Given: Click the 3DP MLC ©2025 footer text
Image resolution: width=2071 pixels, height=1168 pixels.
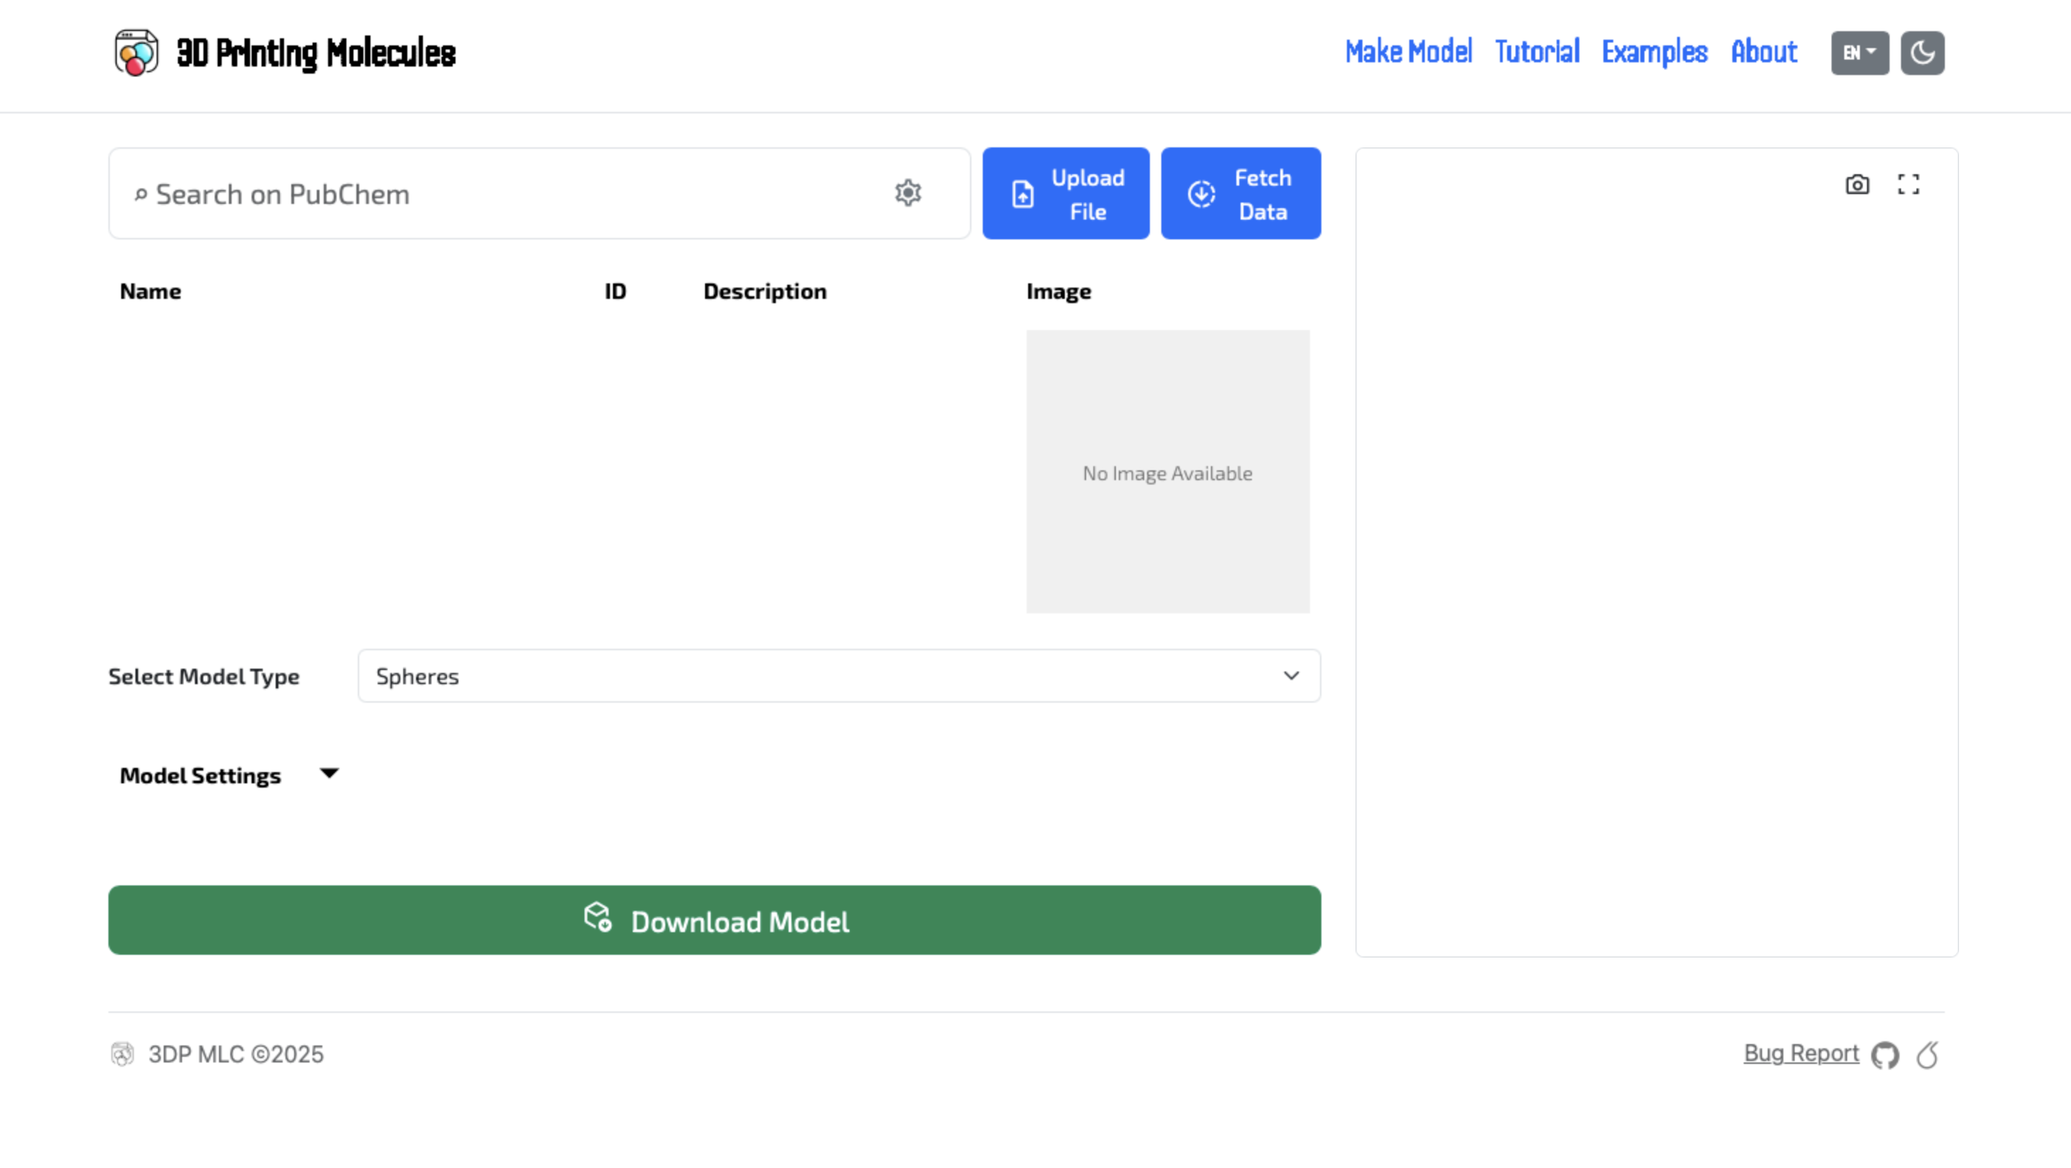Looking at the screenshot, I should (x=235, y=1054).
